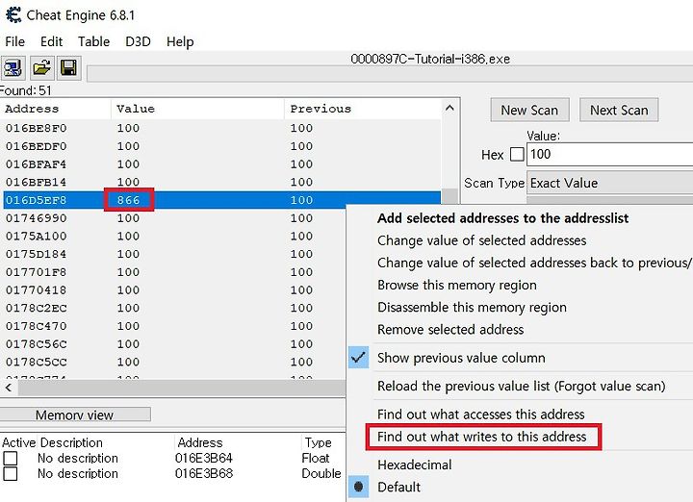Click the Type column header in address list
Image resolution: width=693 pixels, height=502 pixels.
tap(319, 442)
